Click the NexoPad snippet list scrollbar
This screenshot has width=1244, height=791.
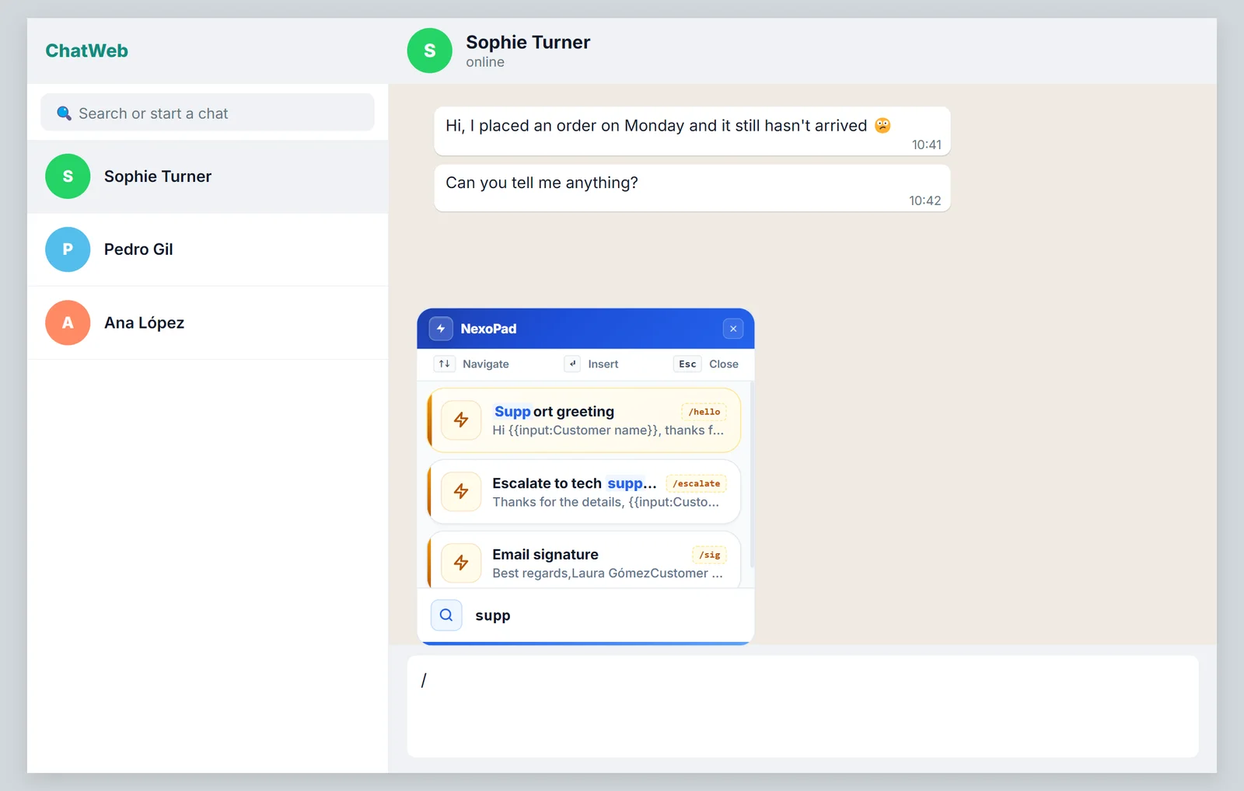pos(752,474)
